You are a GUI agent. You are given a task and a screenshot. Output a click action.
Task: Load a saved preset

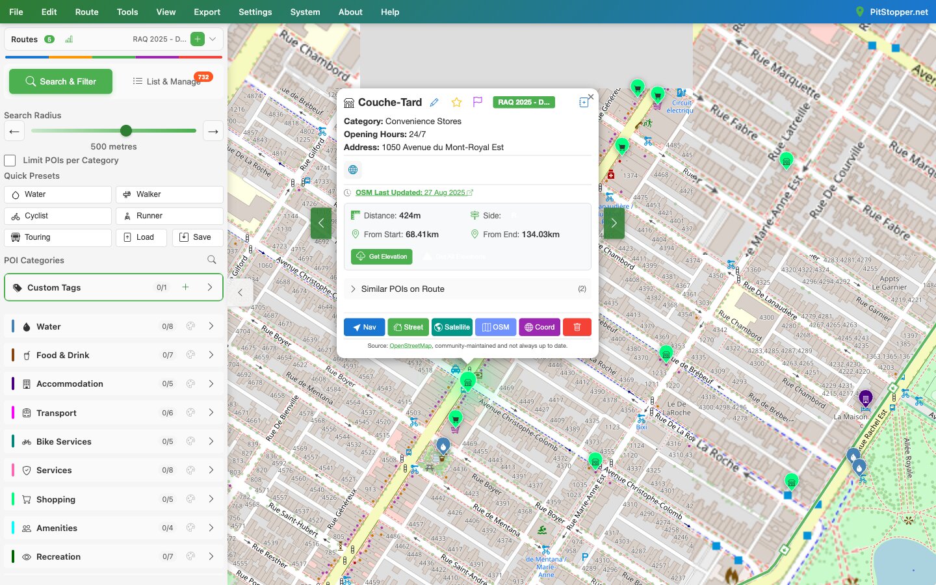(141, 237)
